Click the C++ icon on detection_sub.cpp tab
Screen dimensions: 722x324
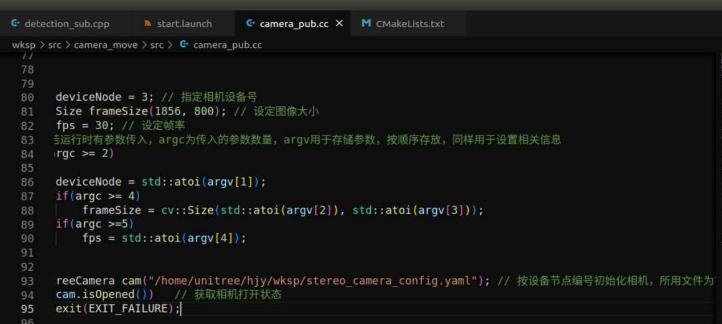click(x=15, y=23)
